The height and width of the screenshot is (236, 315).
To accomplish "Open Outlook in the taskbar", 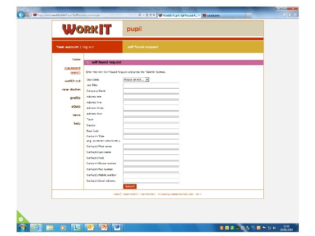I will point(91,228).
